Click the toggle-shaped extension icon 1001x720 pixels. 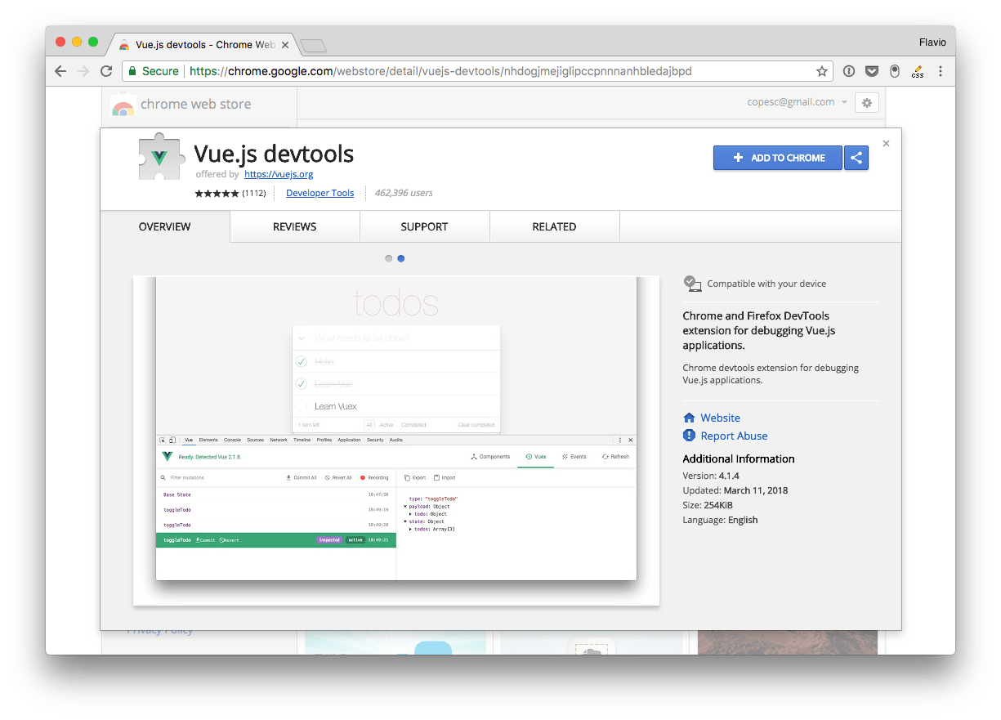(x=895, y=71)
